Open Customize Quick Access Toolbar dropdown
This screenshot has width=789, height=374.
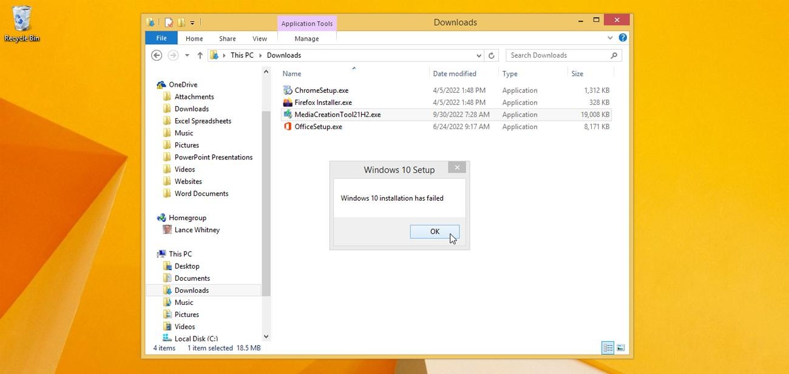point(192,23)
